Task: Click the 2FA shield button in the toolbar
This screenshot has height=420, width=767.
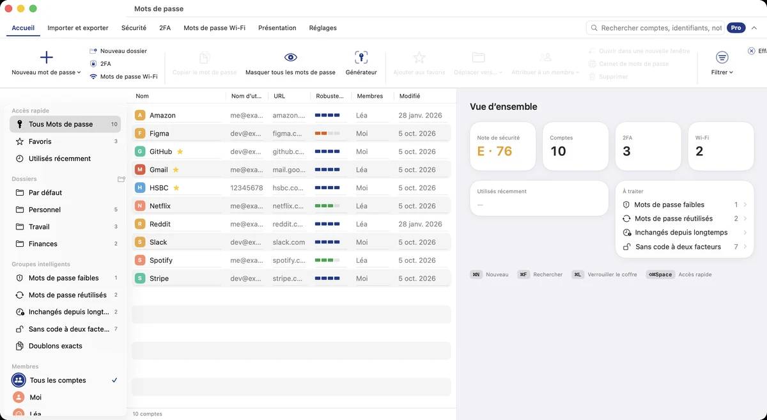Action: (100, 63)
